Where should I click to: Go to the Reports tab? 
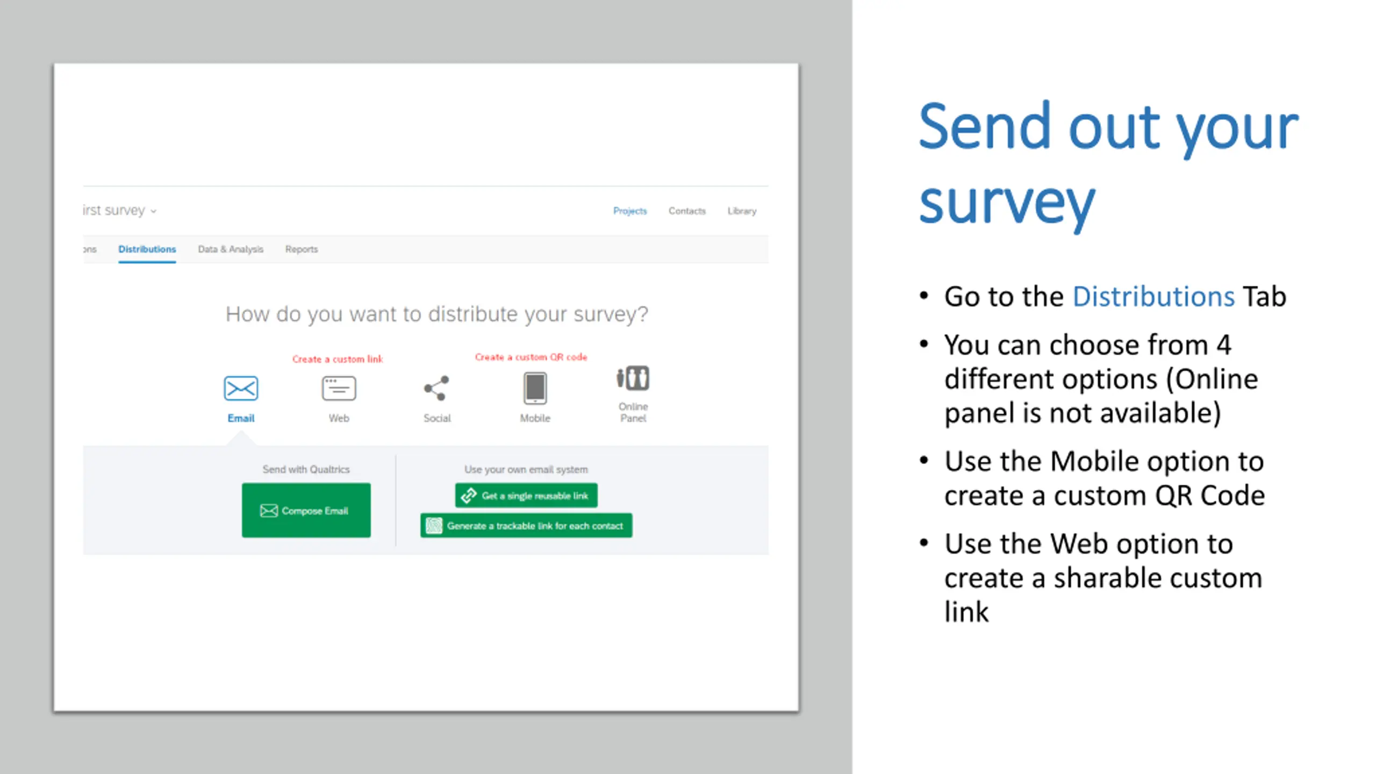(x=302, y=249)
